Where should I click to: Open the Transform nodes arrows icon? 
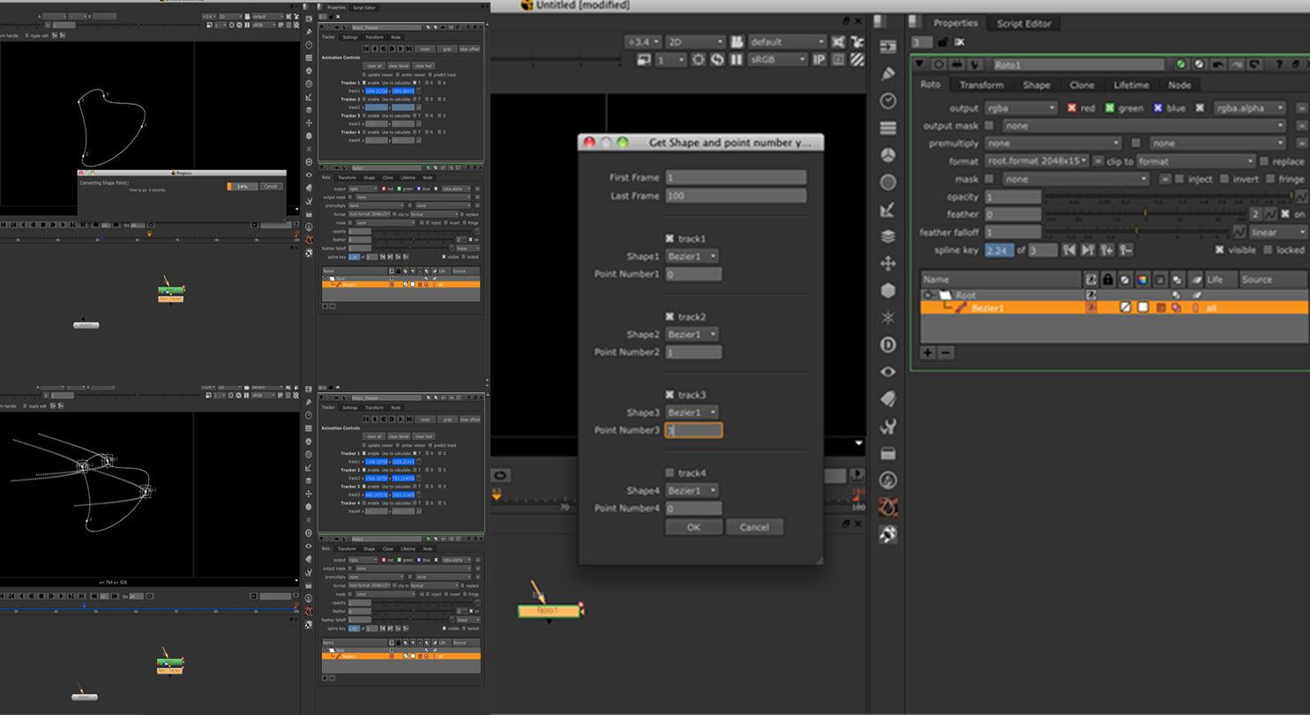tap(888, 264)
